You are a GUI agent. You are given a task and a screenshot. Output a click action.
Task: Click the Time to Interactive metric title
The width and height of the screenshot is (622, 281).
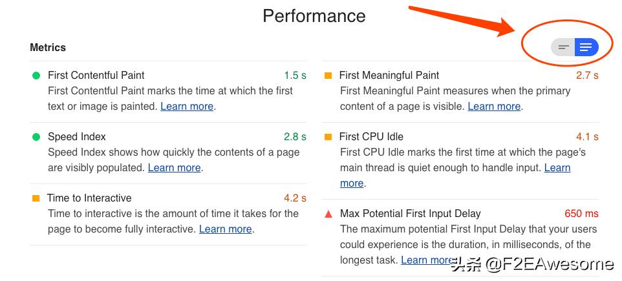pos(89,198)
